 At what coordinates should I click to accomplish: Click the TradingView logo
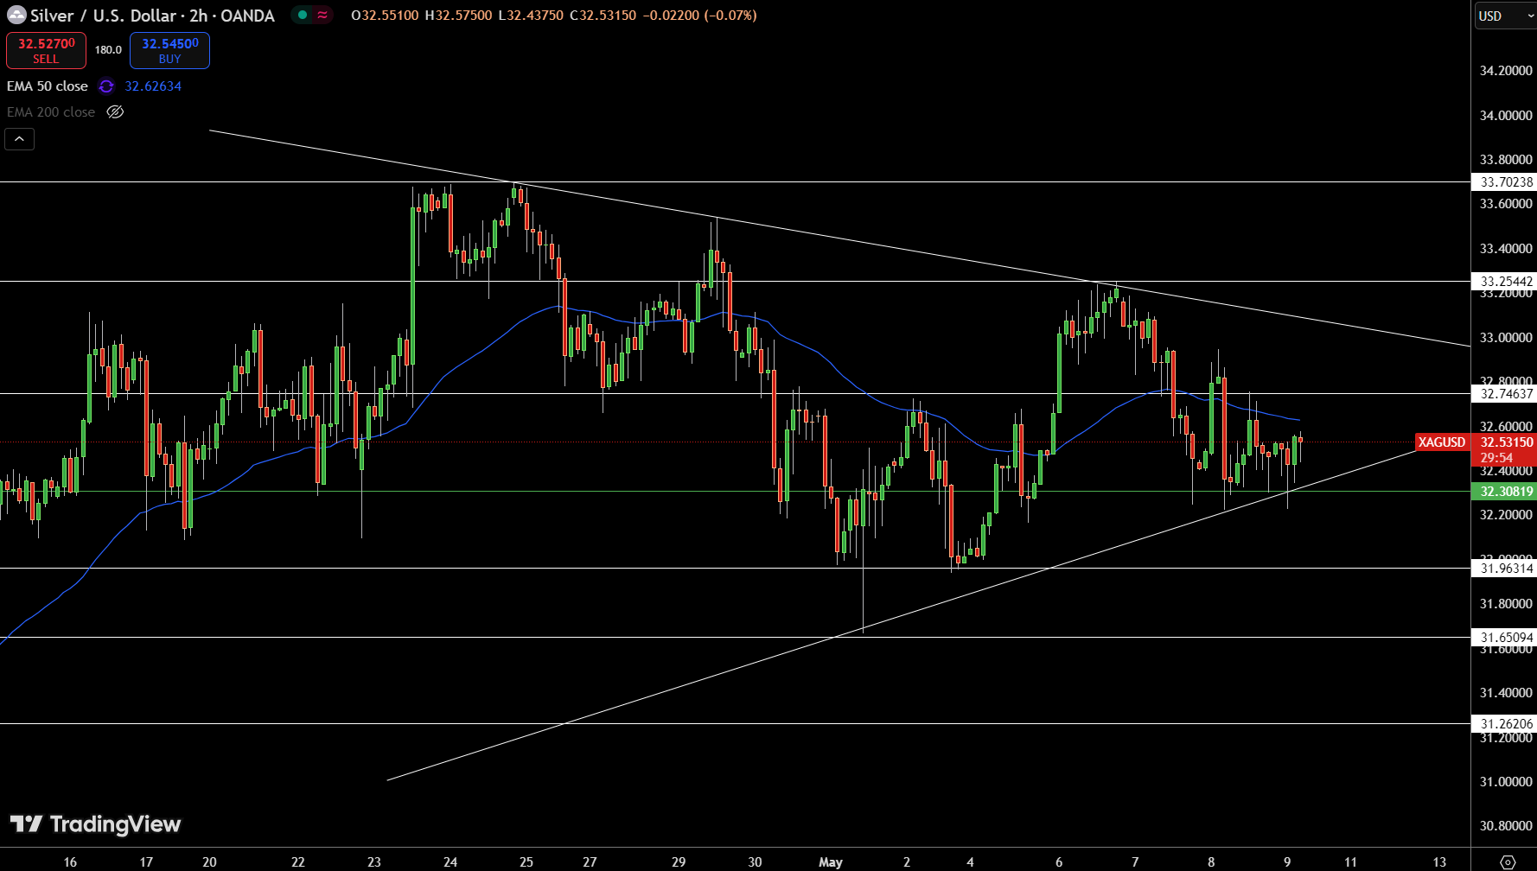(x=95, y=824)
